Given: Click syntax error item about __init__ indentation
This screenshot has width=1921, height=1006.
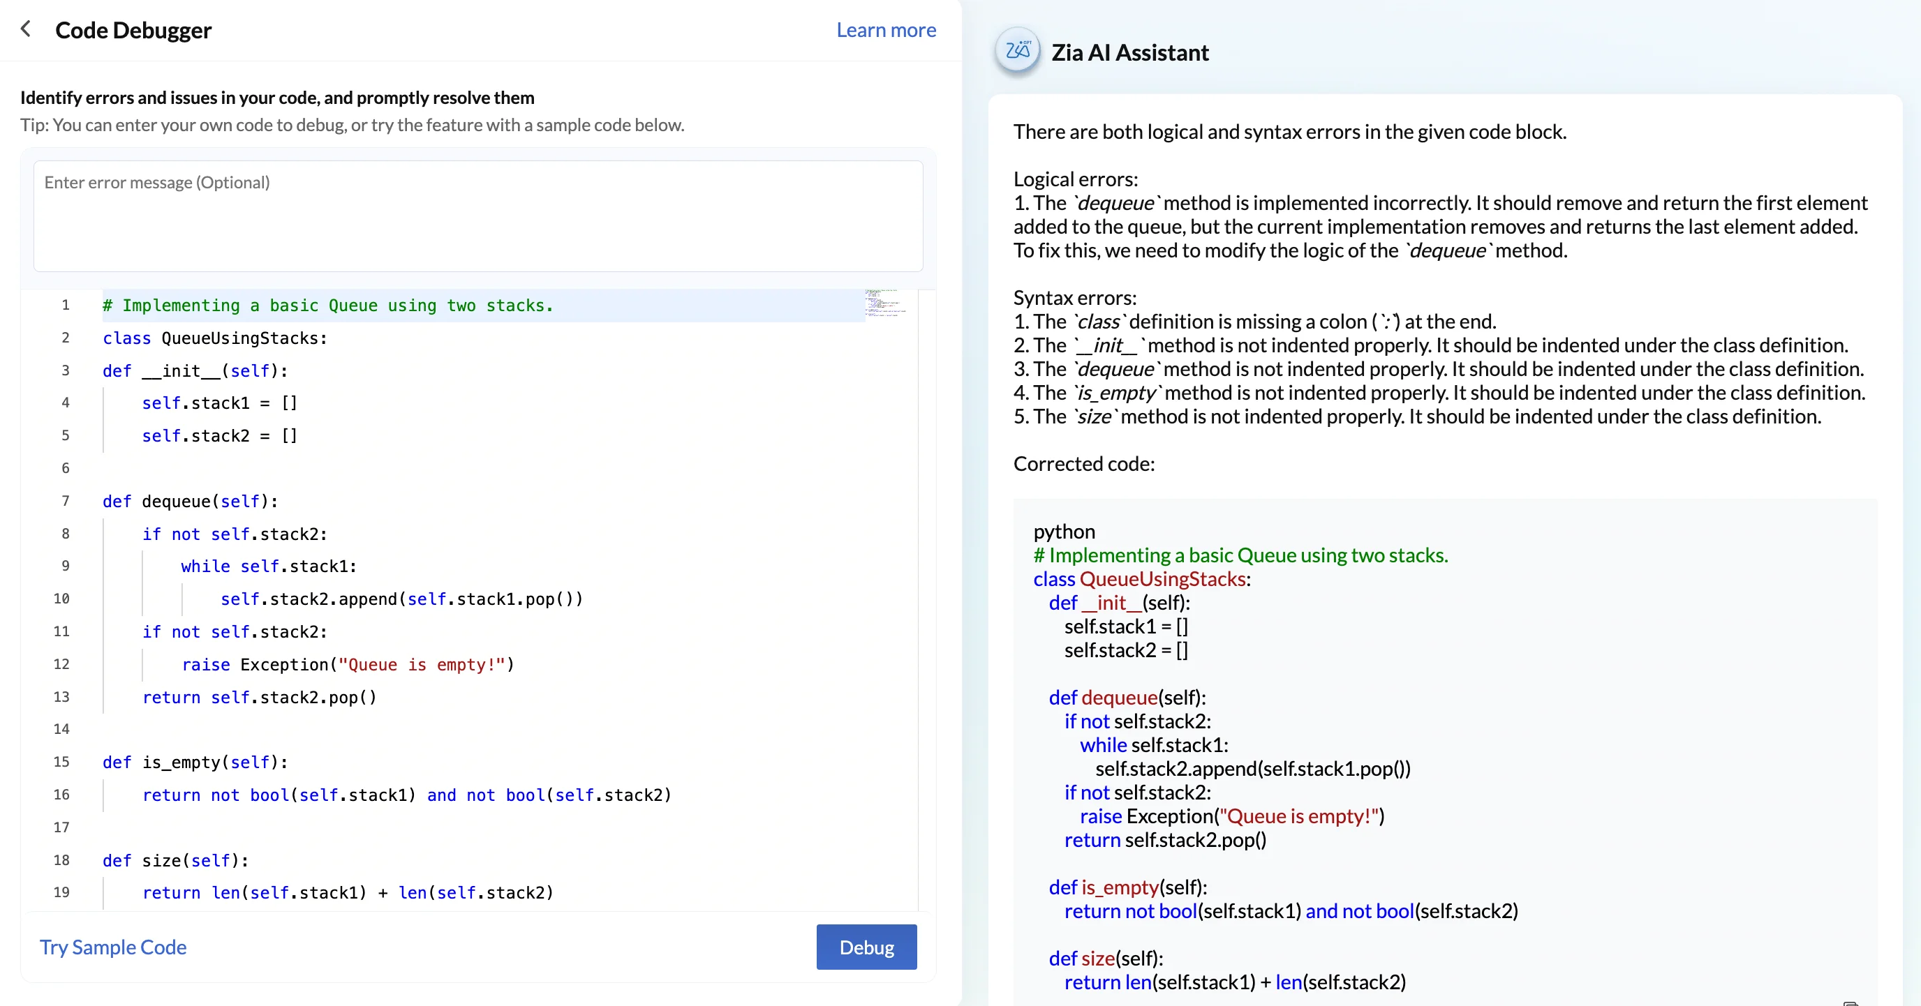Looking at the screenshot, I should tap(1431, 345).
